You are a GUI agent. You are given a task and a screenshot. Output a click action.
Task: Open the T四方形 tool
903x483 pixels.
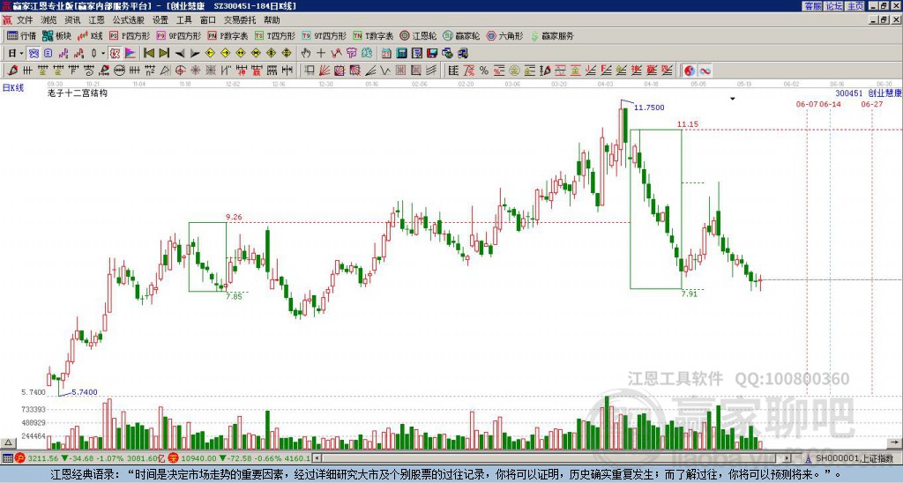(275, 35)
